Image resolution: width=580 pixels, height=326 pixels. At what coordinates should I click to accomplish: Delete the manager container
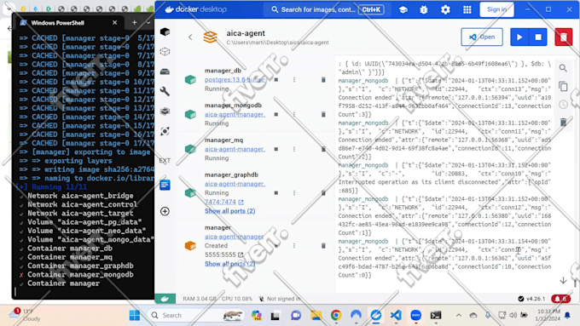click(323, 245)
